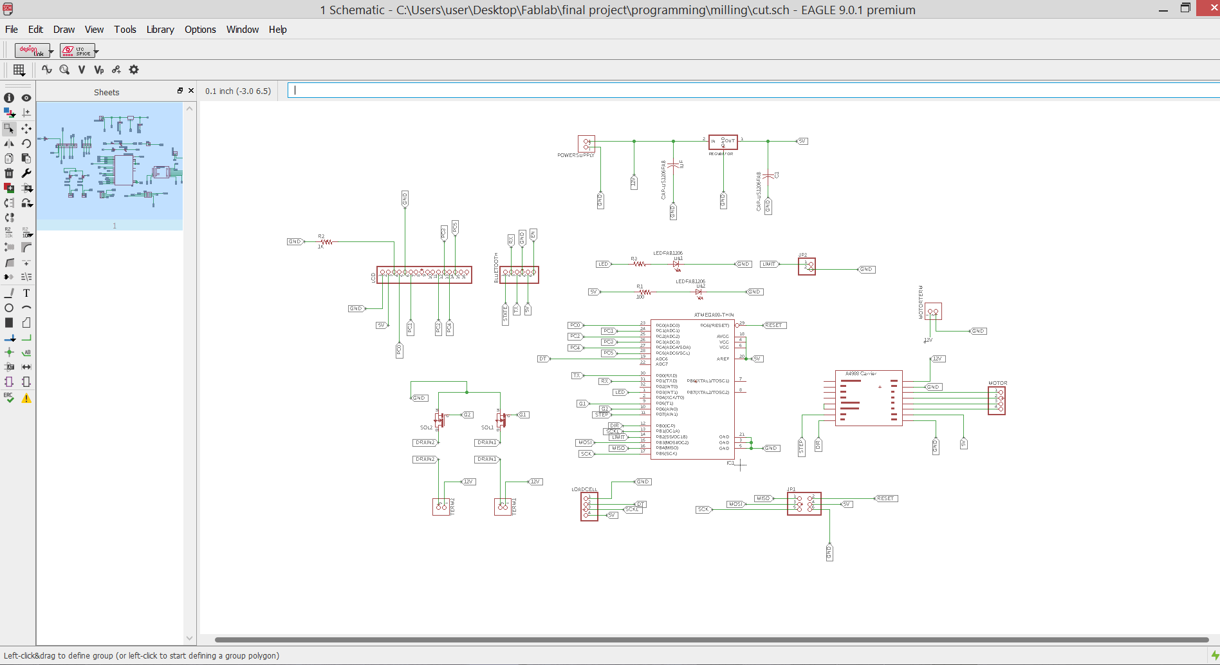1220x665 pixels.
Task: Open the Info tool
Action: click(x=9, y=98)
